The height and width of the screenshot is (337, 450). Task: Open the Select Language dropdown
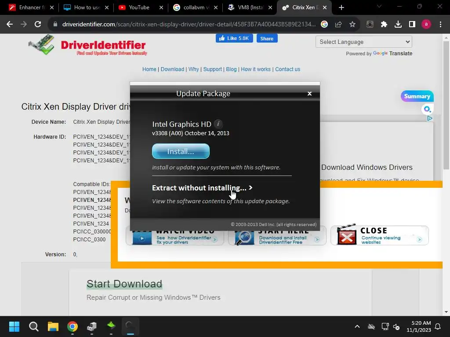click(x=363, y=42)
